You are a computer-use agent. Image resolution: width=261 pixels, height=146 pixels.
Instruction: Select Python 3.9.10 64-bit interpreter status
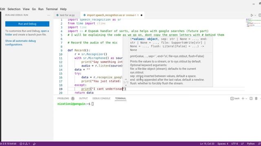click(x=8, y=144)
